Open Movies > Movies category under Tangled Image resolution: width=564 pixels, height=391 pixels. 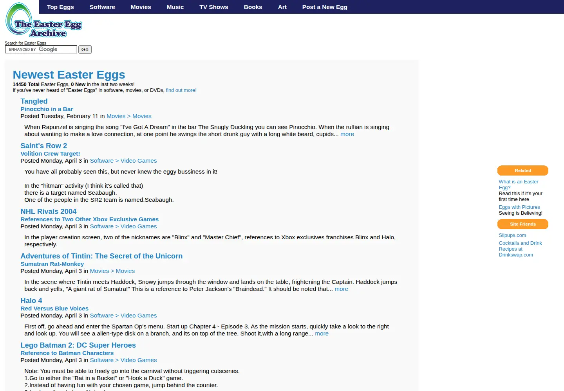point(129,116)
